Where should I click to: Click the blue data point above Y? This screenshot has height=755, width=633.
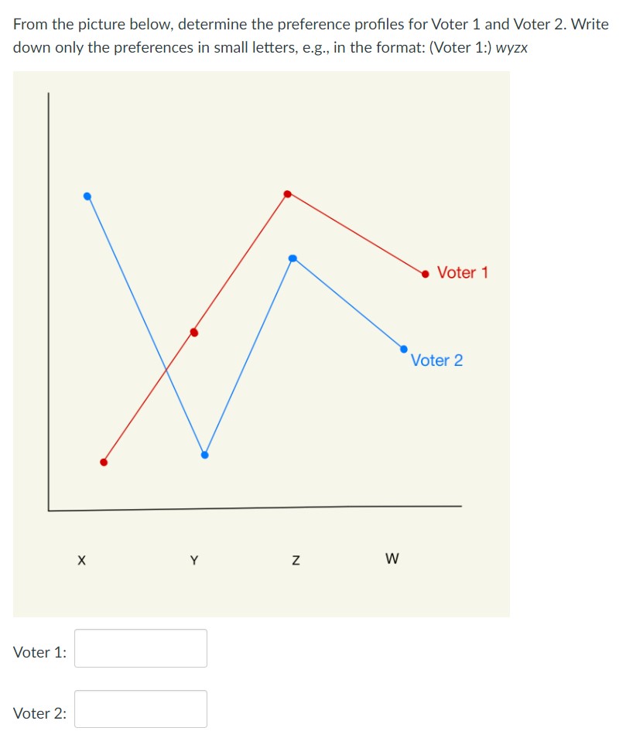point(204,454)
